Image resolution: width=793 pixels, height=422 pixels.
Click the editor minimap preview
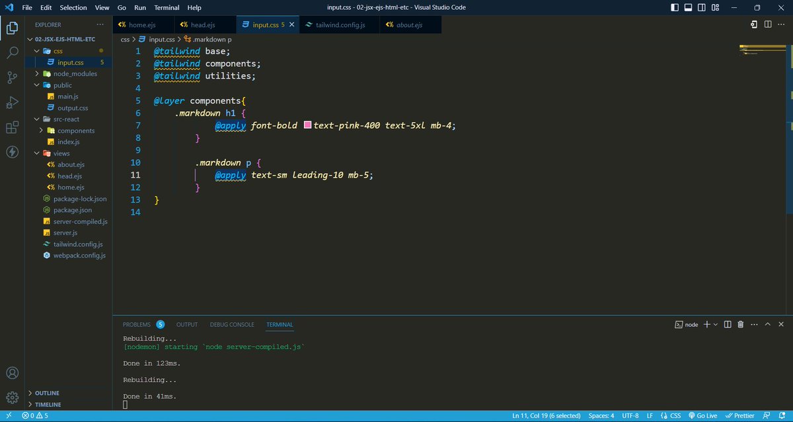[763, 49]
